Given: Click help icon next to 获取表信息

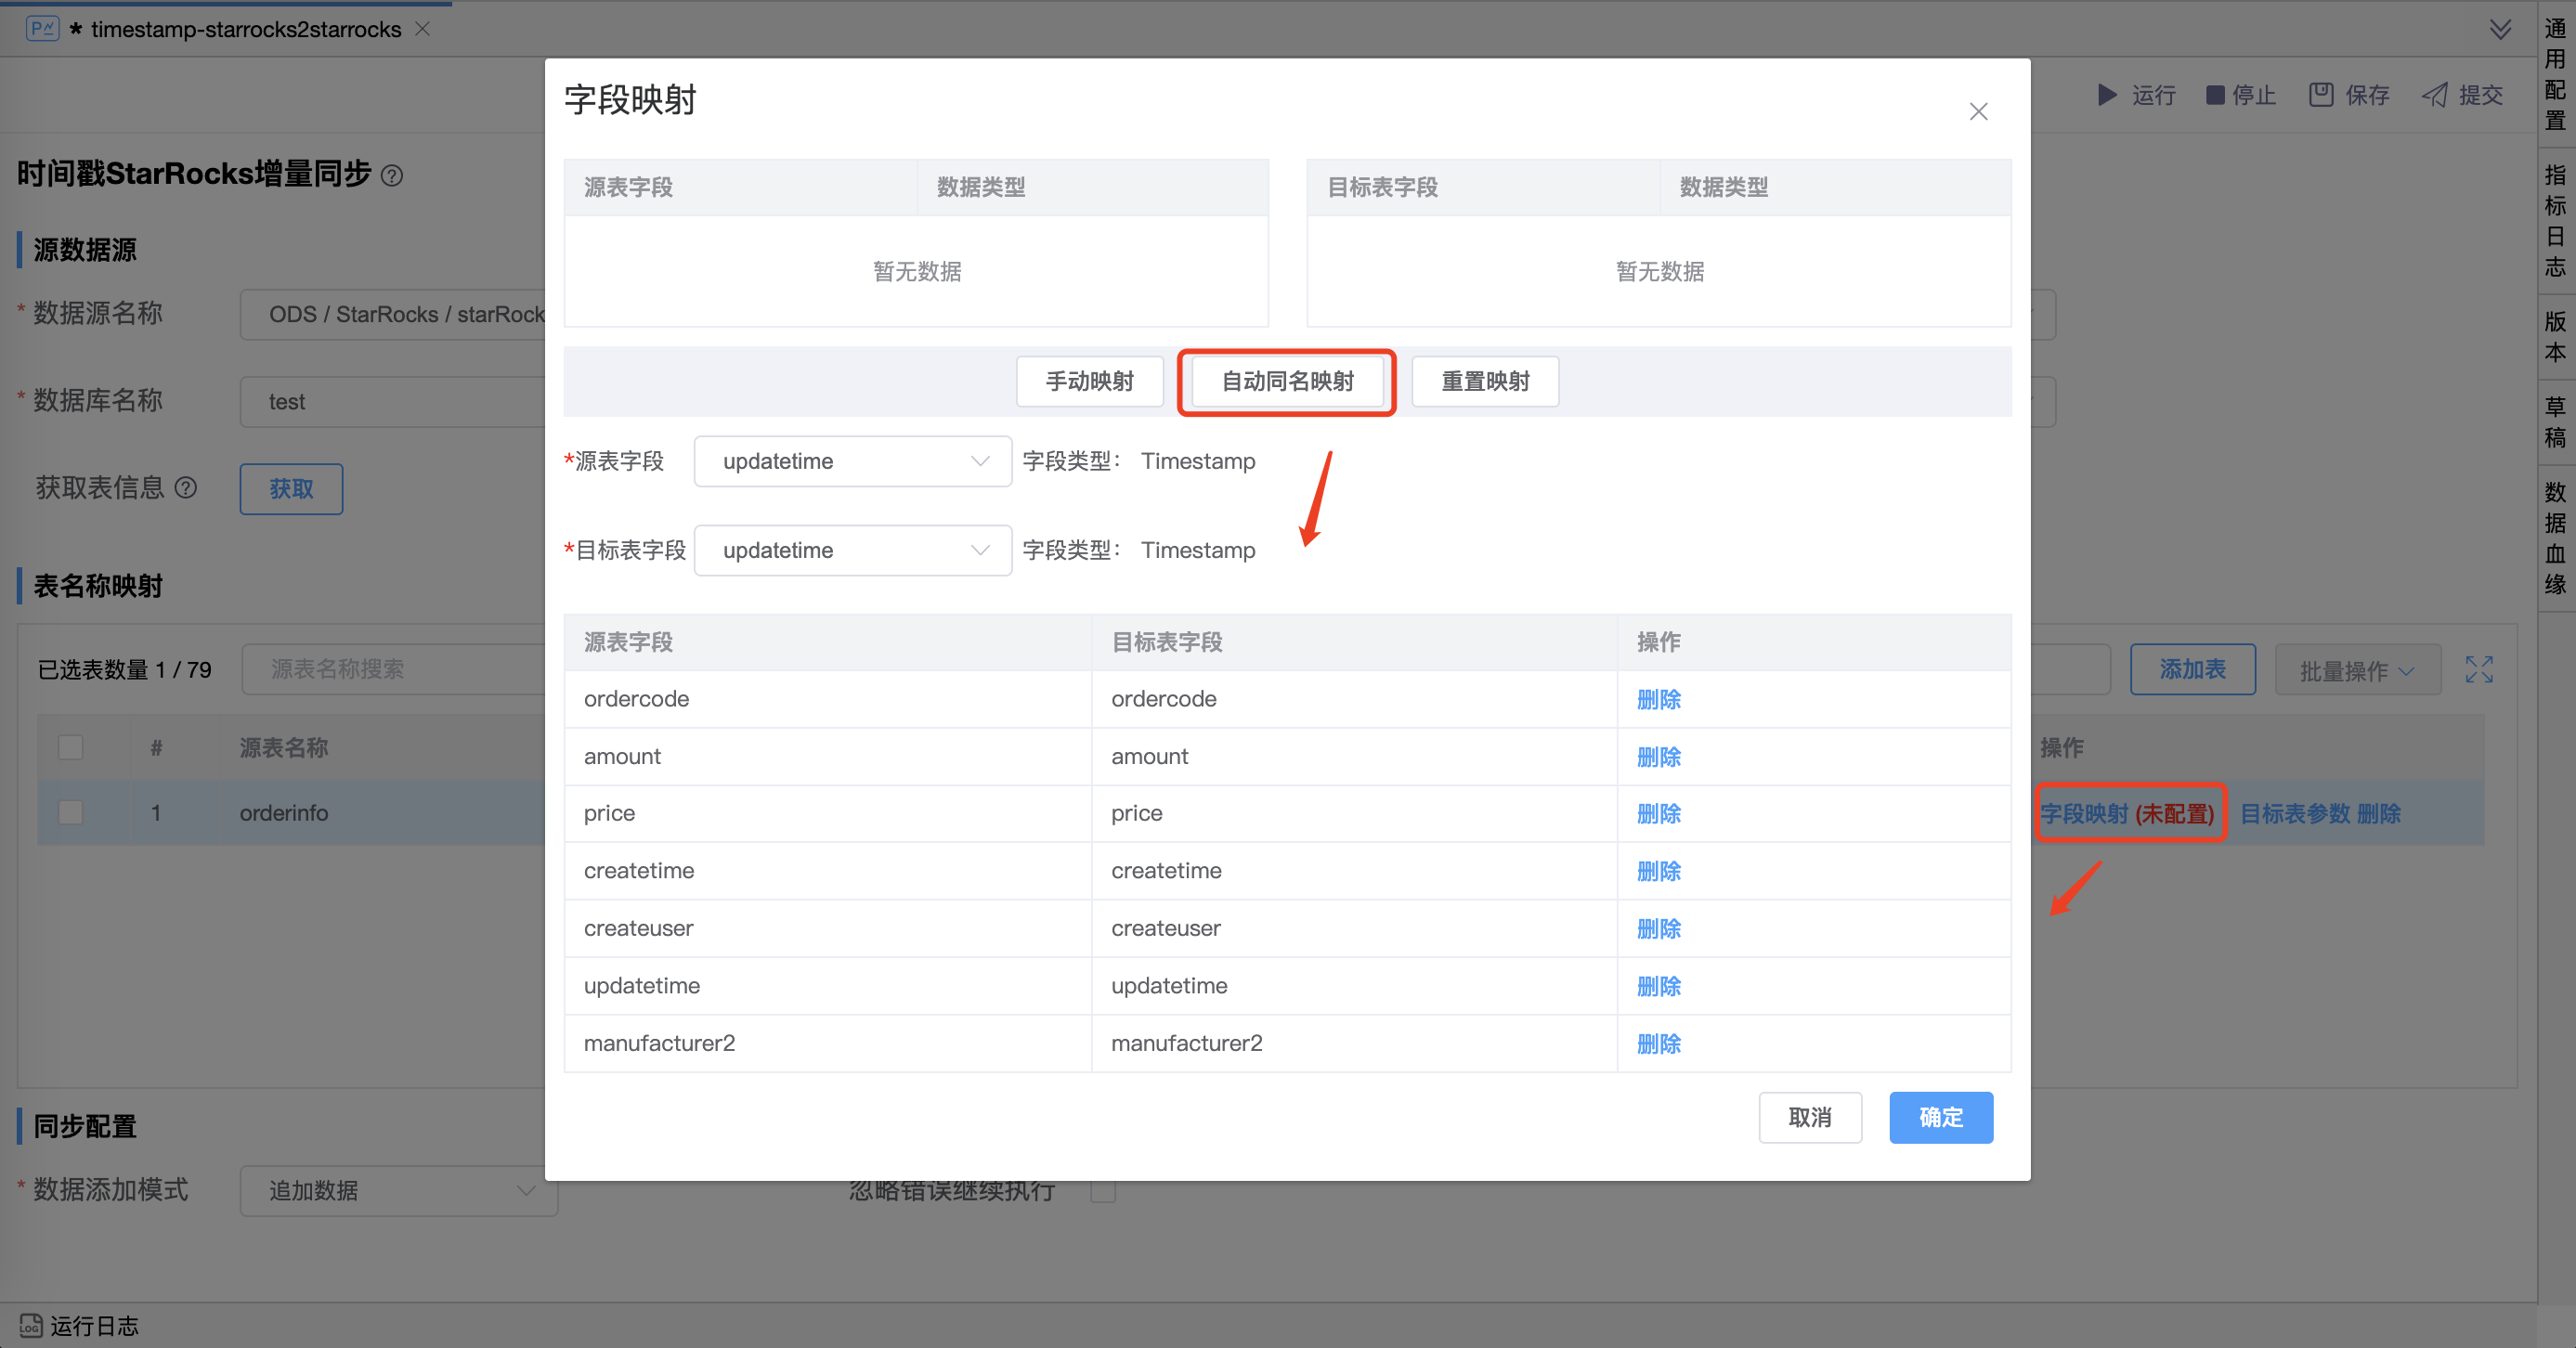Looking at the screenshot, I should click(x=186, y=488).
